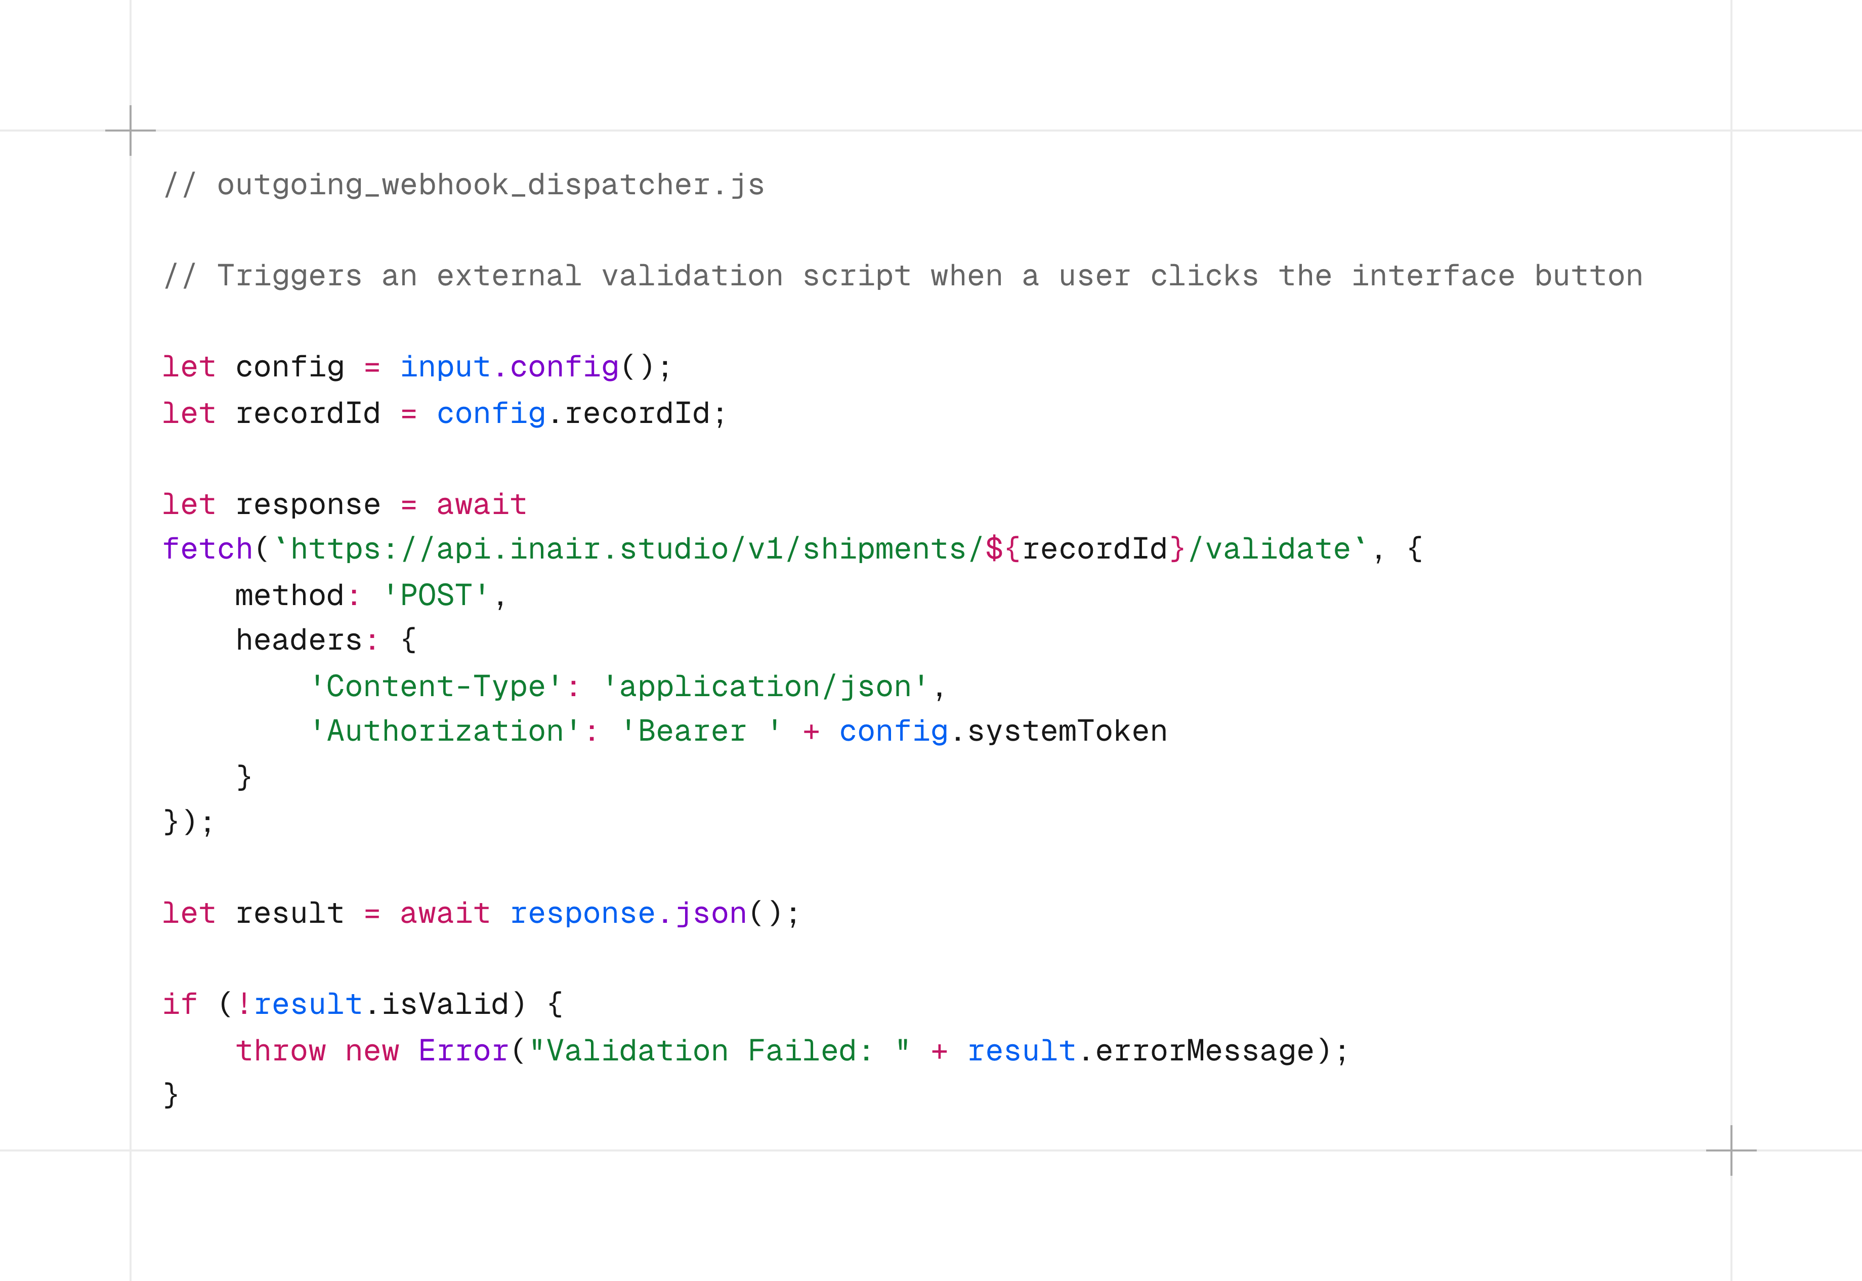1862x1281 pixels.
Task: Click the 'Content-Type' header line
Action: [x=627, y=687]
